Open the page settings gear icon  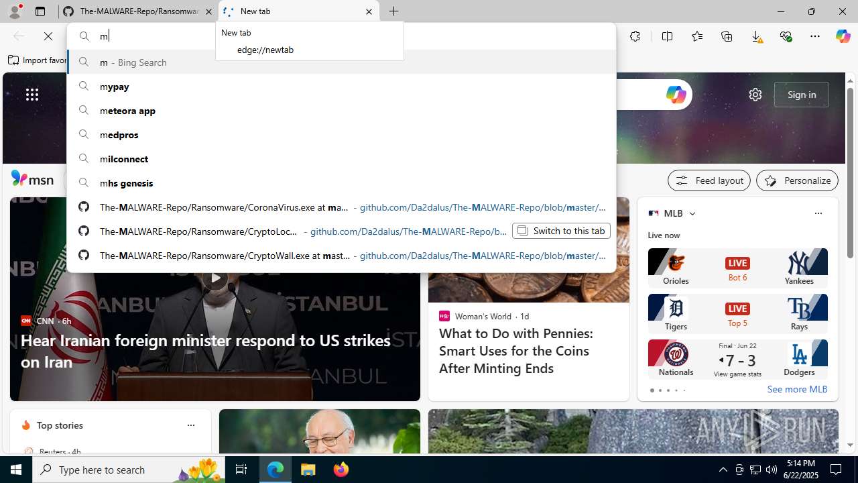click(755, 95)
